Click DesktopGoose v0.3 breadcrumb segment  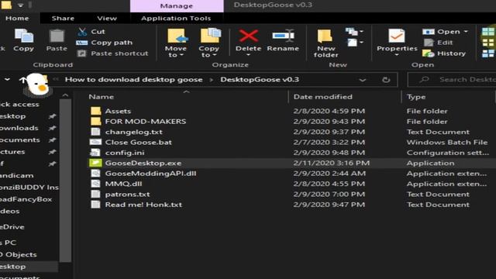click(260, 79)
